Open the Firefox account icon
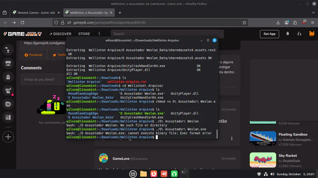The image size is (318, 178). [286, 23]
